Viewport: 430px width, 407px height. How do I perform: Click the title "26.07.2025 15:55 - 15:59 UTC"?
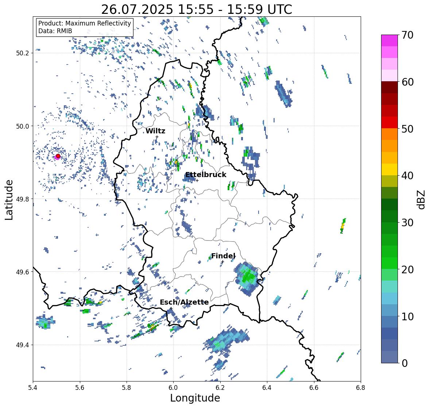[197, 9]
